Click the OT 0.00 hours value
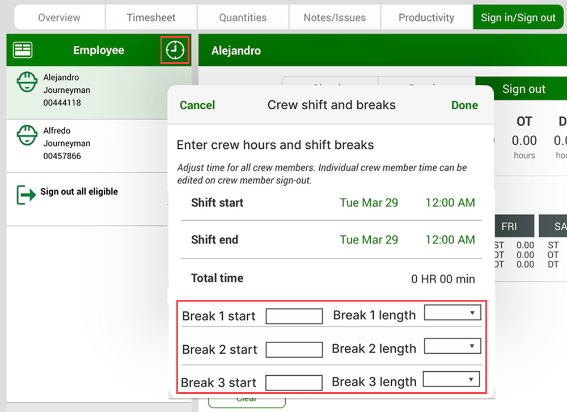Image resolution: width=567 pixels, height=412 pixels. click(524, 140)
